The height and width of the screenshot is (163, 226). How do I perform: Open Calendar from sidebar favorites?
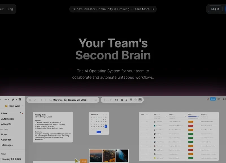pos(6,140)
